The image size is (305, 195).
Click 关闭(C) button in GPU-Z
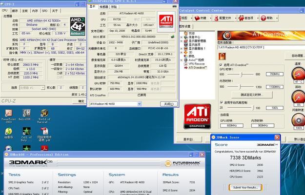pos(169,104)
